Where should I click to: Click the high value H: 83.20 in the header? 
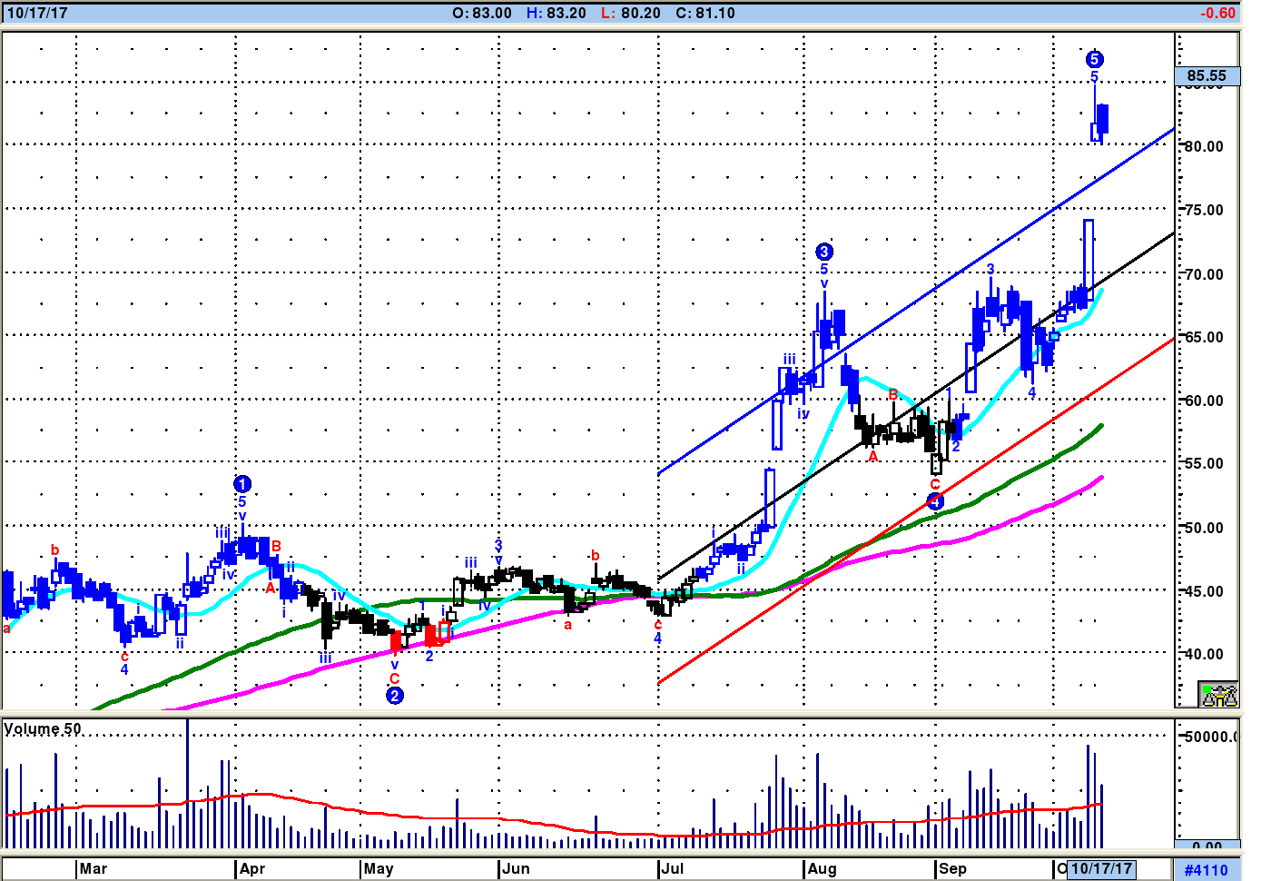557,13
